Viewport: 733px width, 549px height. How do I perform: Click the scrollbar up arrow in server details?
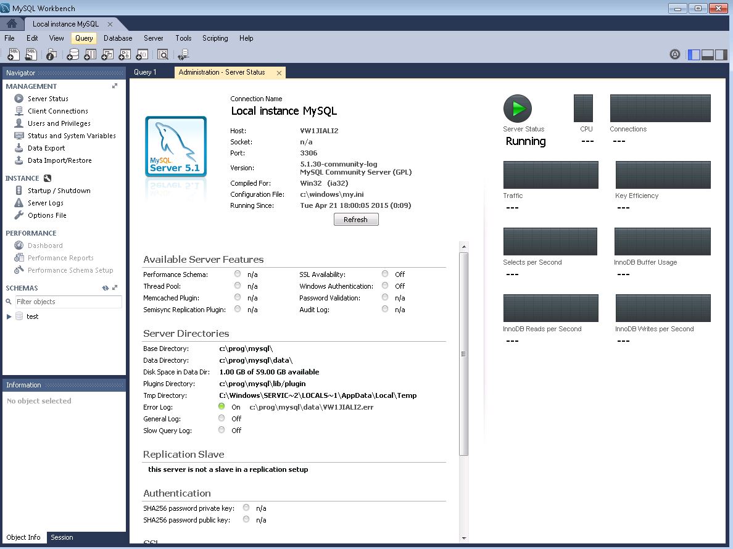[464, 246]
